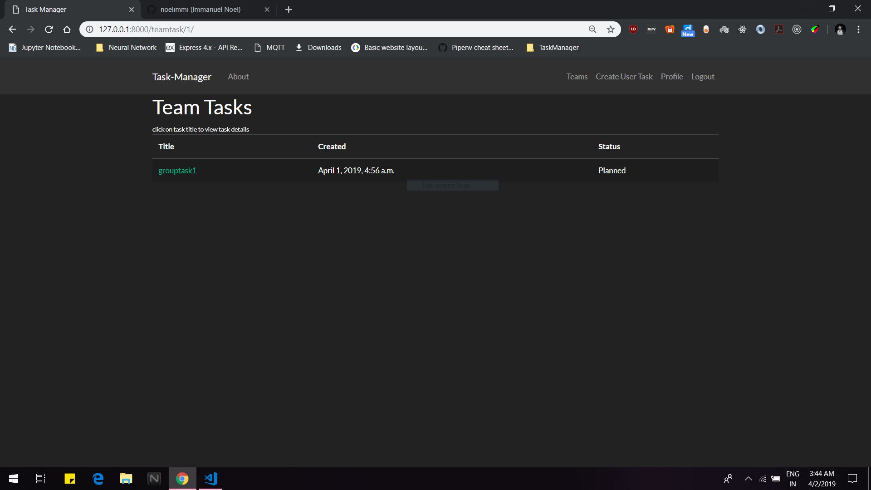Screen dimensions: 871x490
Task: Reload the current page
Action: click(49, 29)
